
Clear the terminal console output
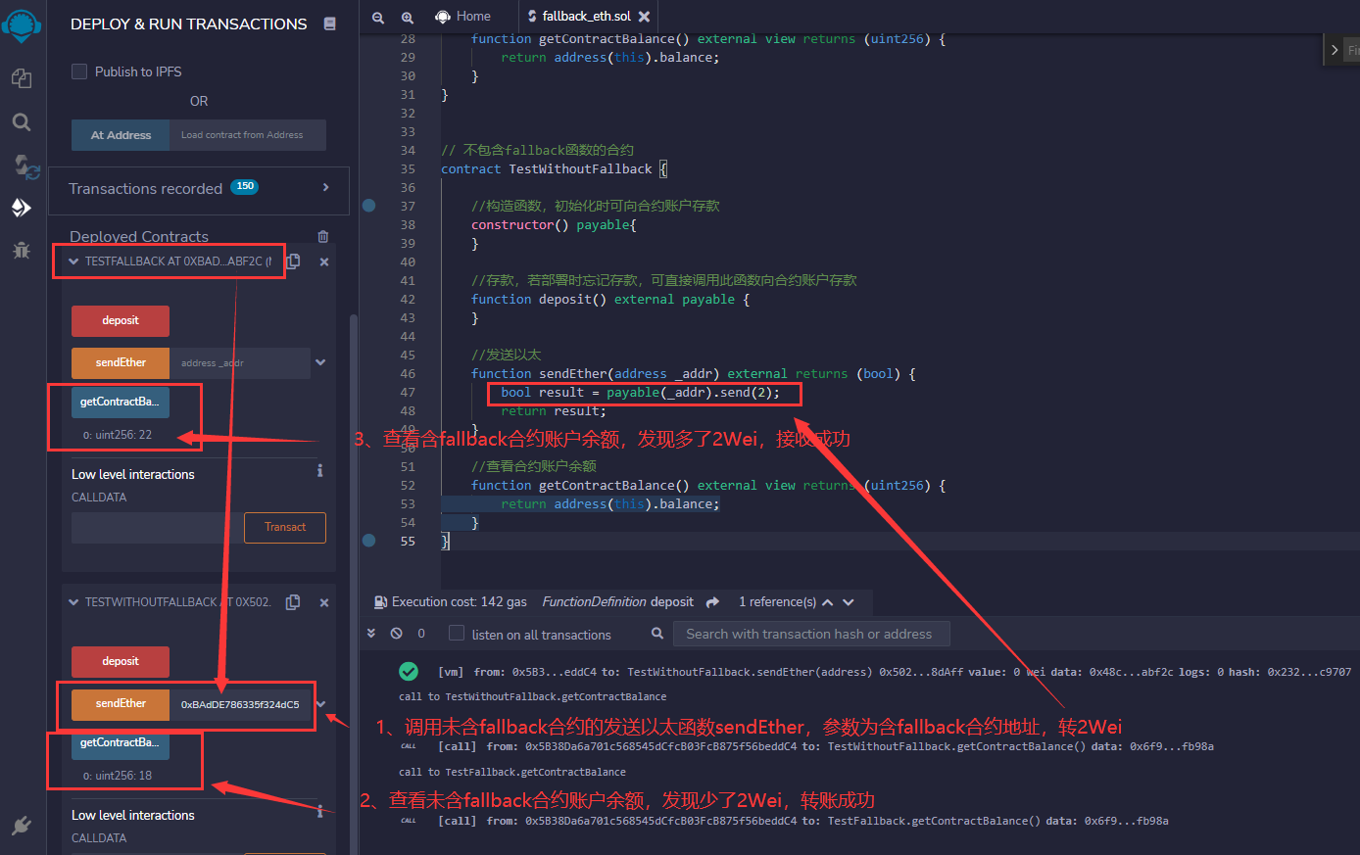click(x=398, y=633)
